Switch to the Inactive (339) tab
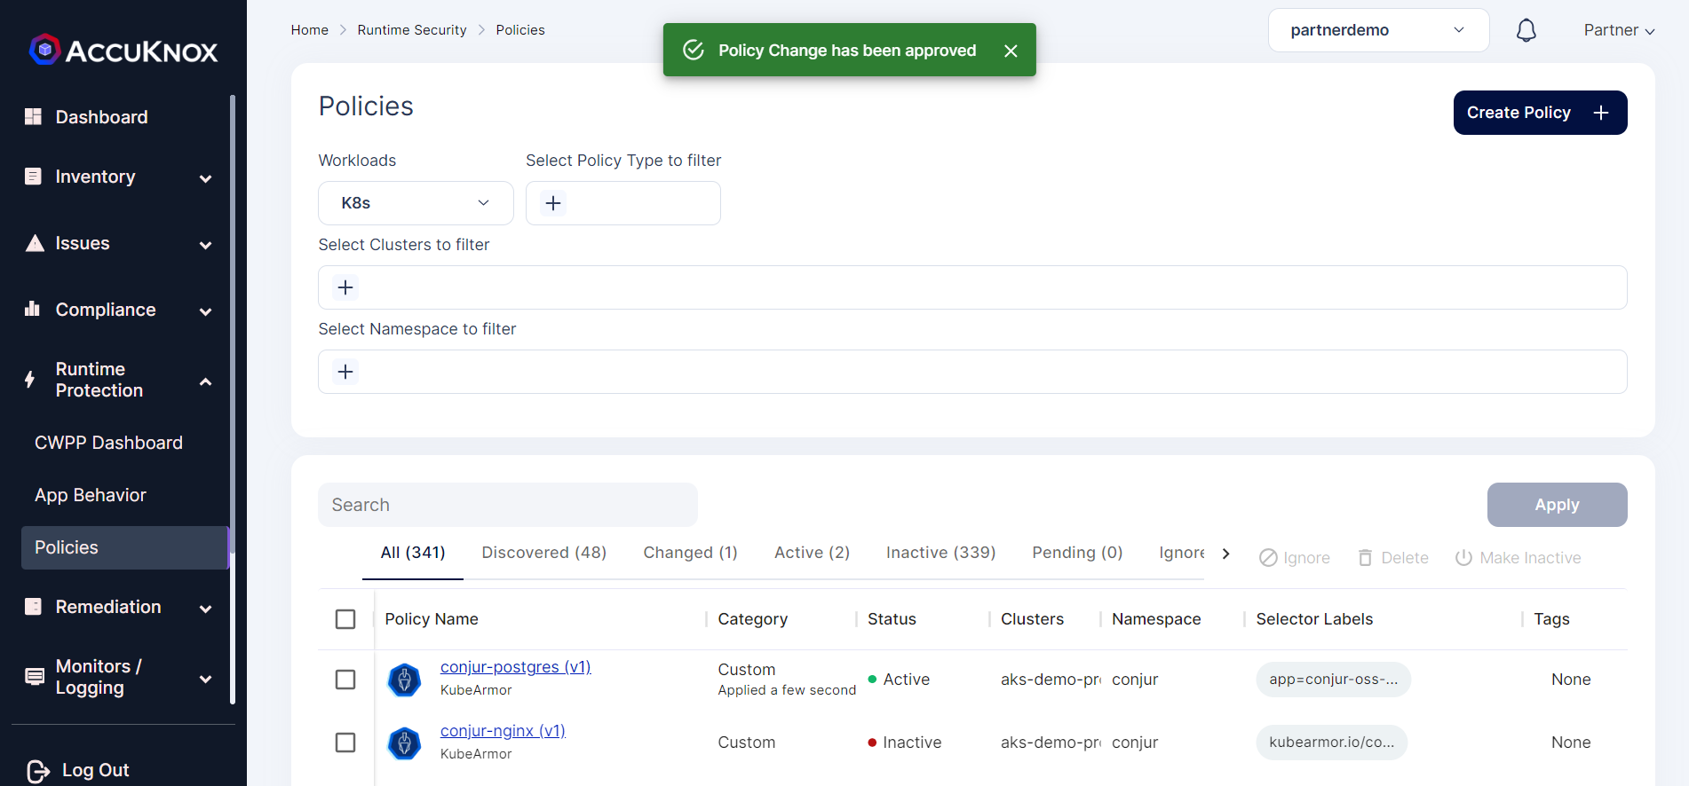Screen dimensions: 1689x786 (940, 553)
